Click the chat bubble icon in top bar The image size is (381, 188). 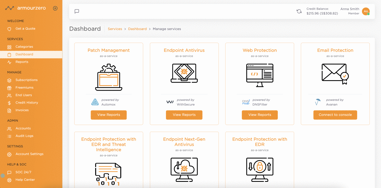tap(77, 11)
